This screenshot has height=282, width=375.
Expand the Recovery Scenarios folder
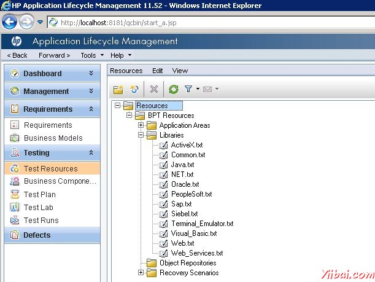click(x=141, y=273)
